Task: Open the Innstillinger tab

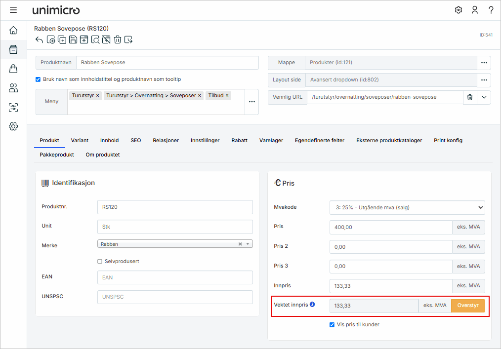Action: point(205,141)
